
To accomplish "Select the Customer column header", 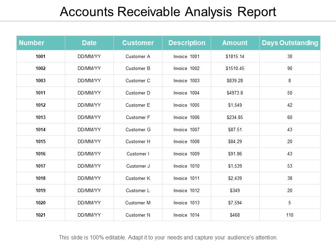I will [x=138, y=43].
